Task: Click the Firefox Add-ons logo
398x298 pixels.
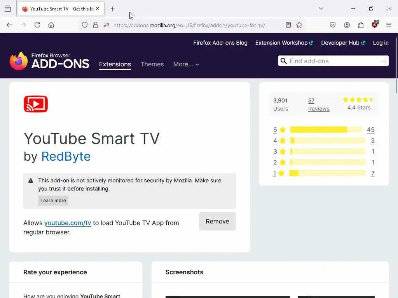Action: coord(49,61)
